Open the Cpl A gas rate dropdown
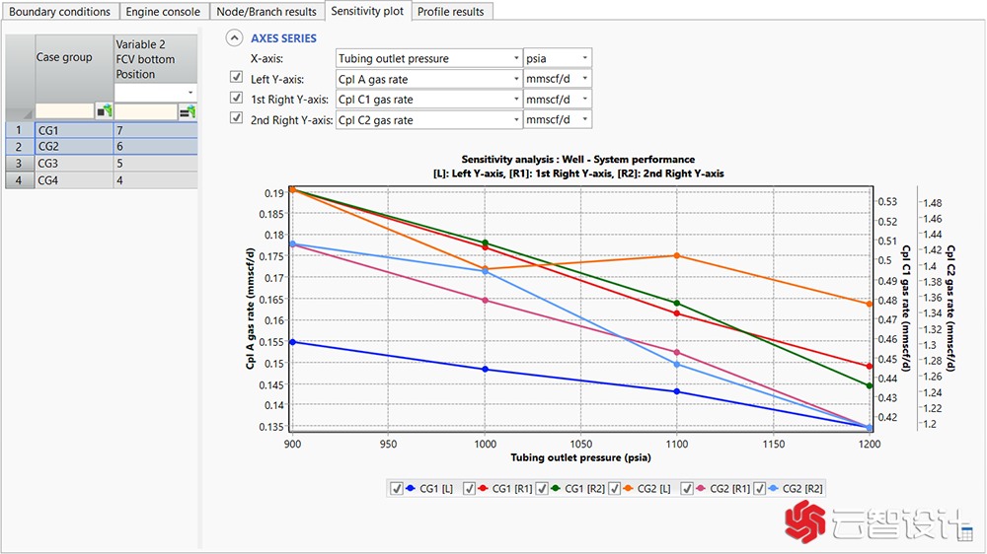This screenshot has height=554, width=987. pos(428,79)
